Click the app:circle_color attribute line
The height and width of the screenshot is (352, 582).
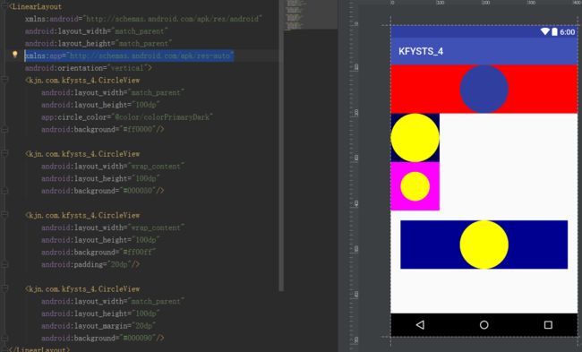click(x=127, y=117)
